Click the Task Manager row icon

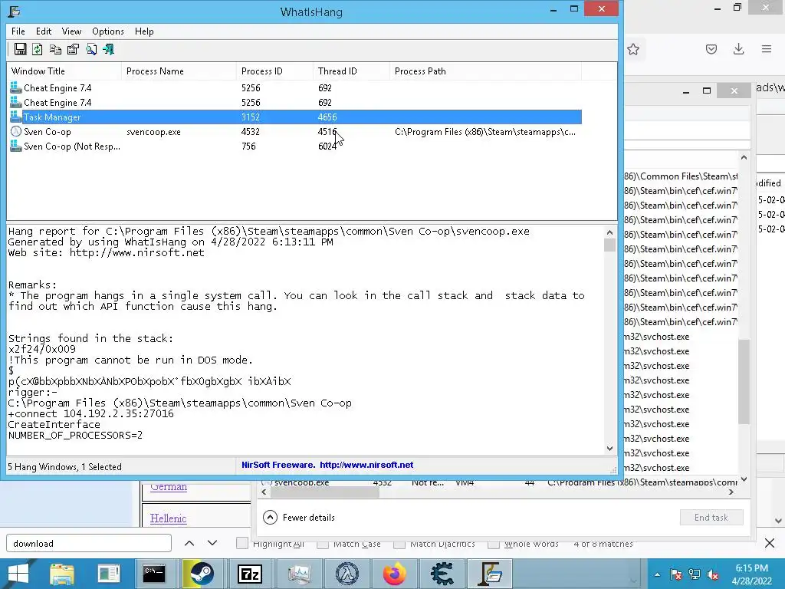pyautogui.click(x=16, y=117)
